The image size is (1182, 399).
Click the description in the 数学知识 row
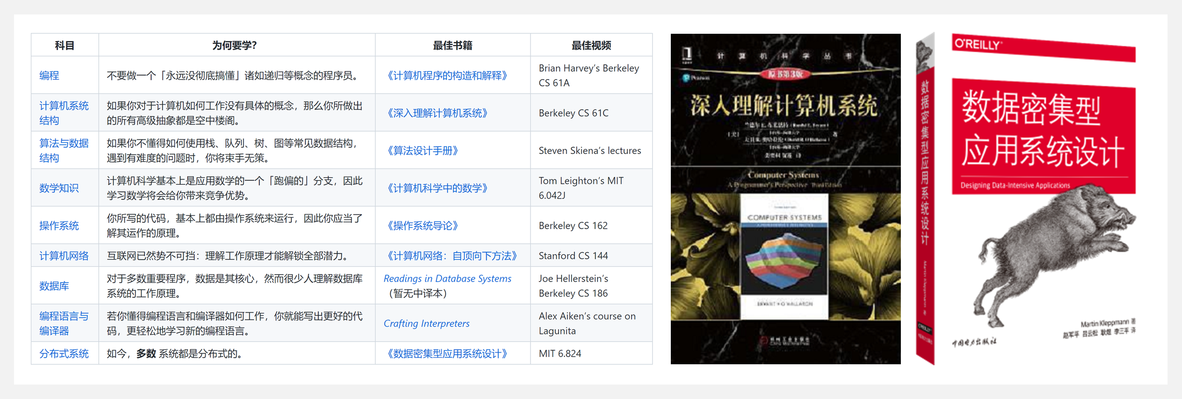point(234,188)
